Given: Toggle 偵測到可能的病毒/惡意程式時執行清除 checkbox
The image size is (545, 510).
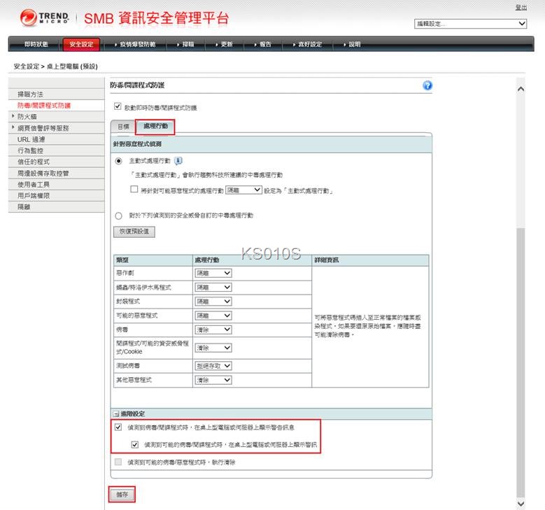Looking at the screenshot, I should (x=118, y=462).
